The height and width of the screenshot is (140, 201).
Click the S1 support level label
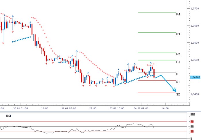coord(178,82)
